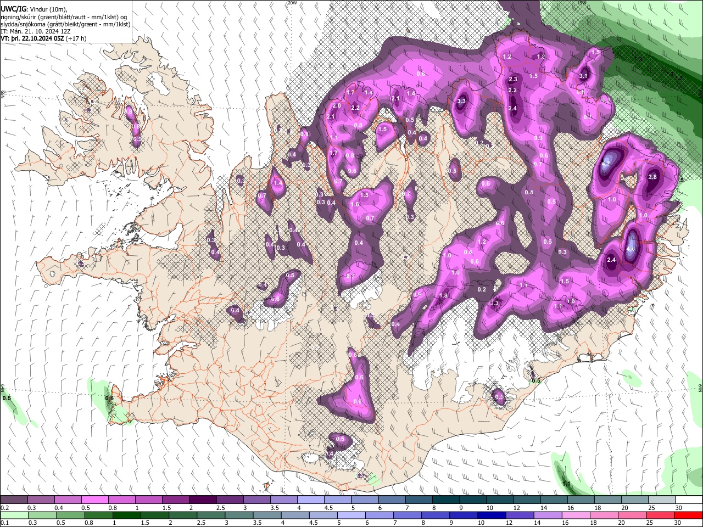Select the light lavender snow swatch between 4 and 4.5

(x=310, y=500)
